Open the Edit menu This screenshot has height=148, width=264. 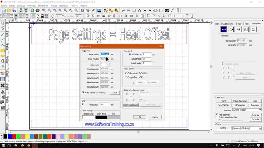[12, 5]
